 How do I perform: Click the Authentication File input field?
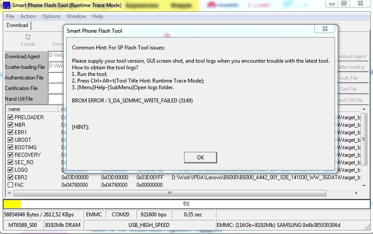pos(56,77)
